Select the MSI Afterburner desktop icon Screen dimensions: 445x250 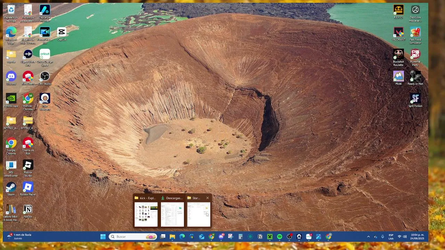coord(11,169)
